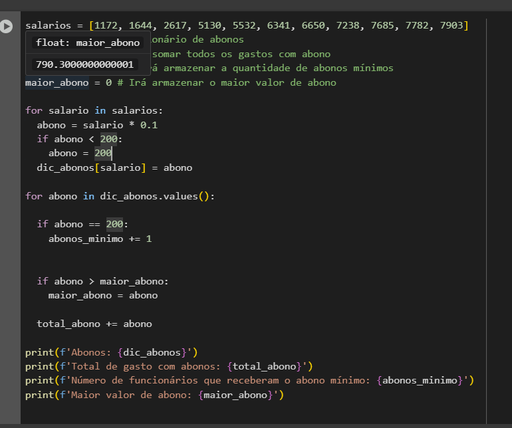
Task: Click the line 'abonos_minimo += 1'
Action: [100, 239]
